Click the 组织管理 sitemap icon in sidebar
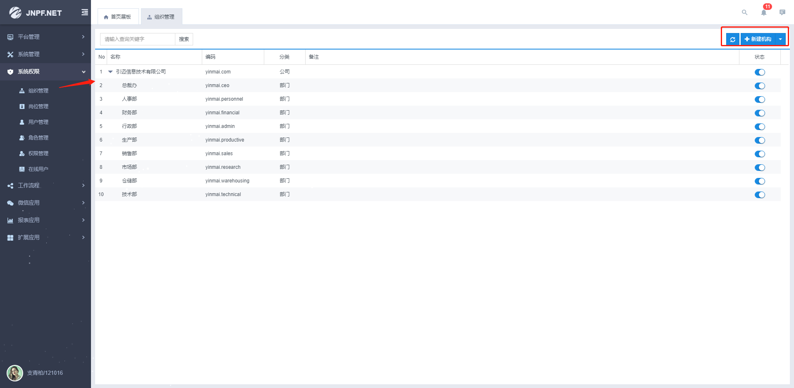Viewport: 794px width, 388px height. (22, 91)
